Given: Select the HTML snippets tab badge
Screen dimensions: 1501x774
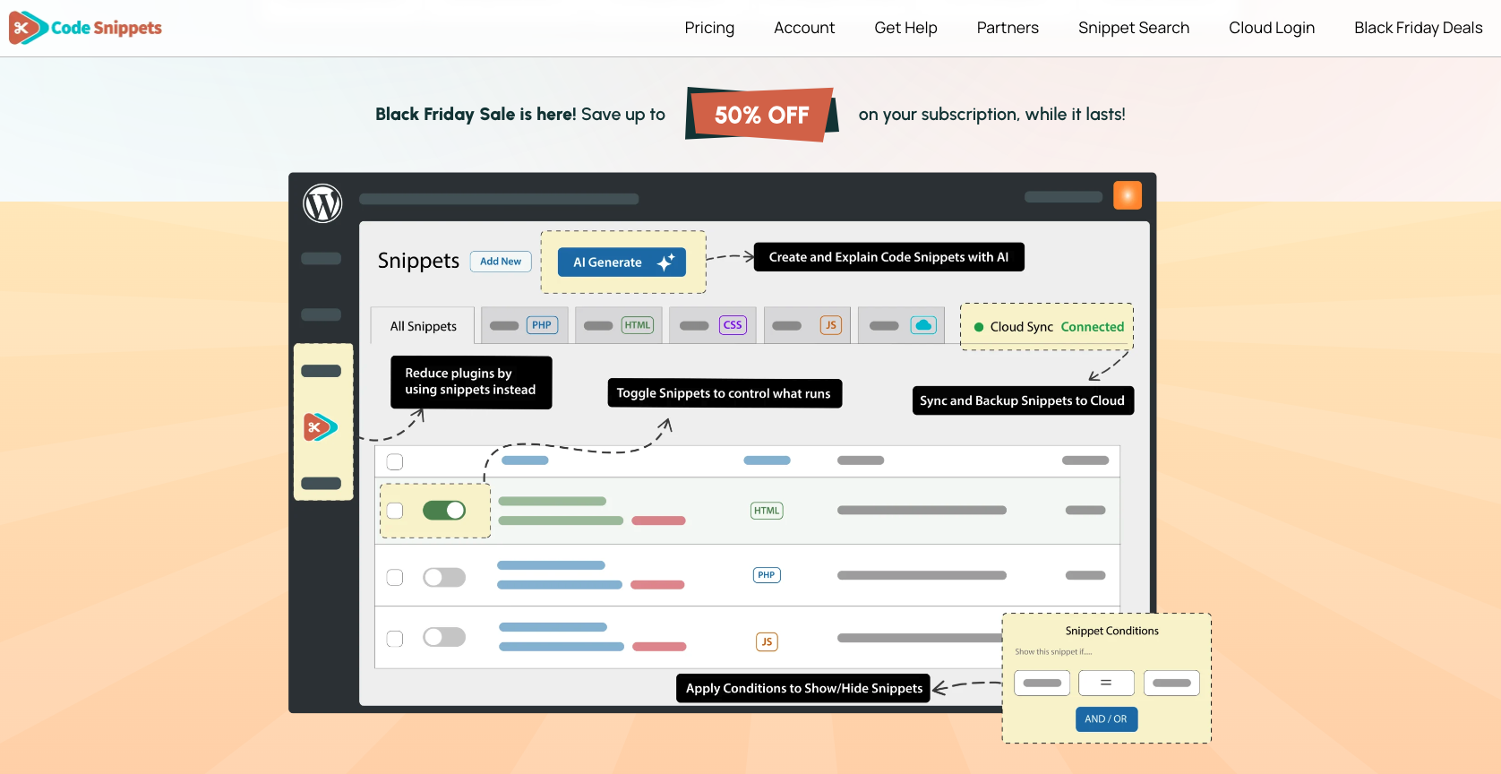Looking at the screenshot, I should coord(638,325).
